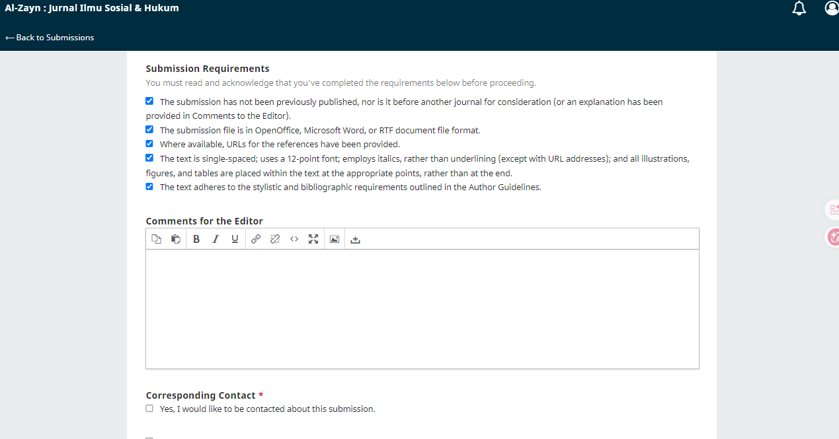This screenshot has height=439, width=839.
Task: Go back via 'Back to Submissions' link
Action: pyautogui.click(x=50, y=38)
